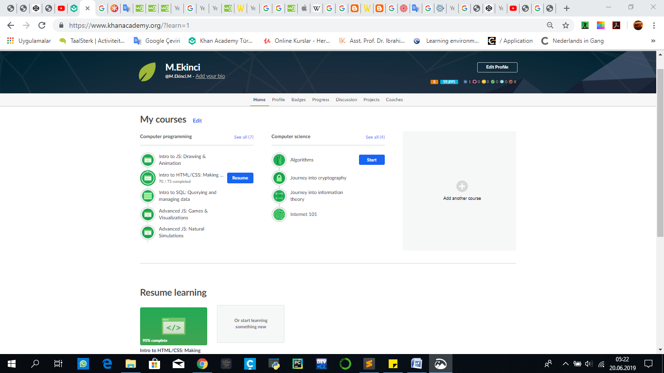
Task: Click See all (4) for Computer science
Action: click(x=375, y=137)
